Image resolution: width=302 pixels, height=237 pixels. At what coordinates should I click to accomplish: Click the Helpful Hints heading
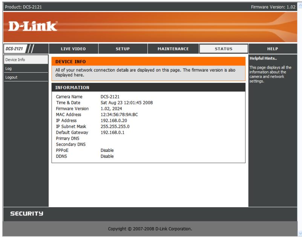coord(263,58)
